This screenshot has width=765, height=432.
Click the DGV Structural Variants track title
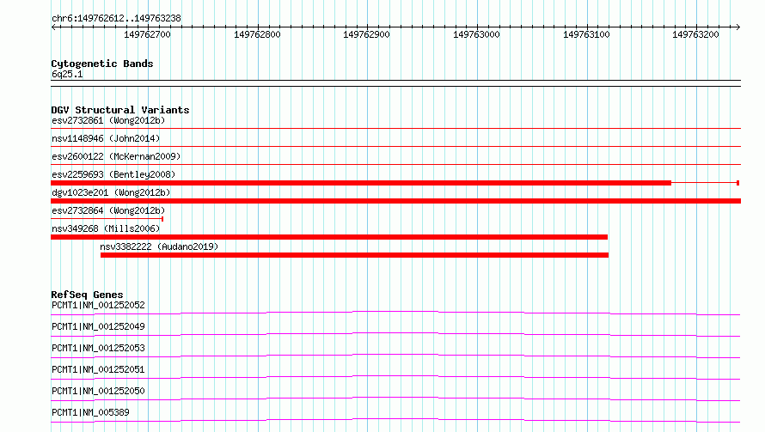[x=120, y=110]
